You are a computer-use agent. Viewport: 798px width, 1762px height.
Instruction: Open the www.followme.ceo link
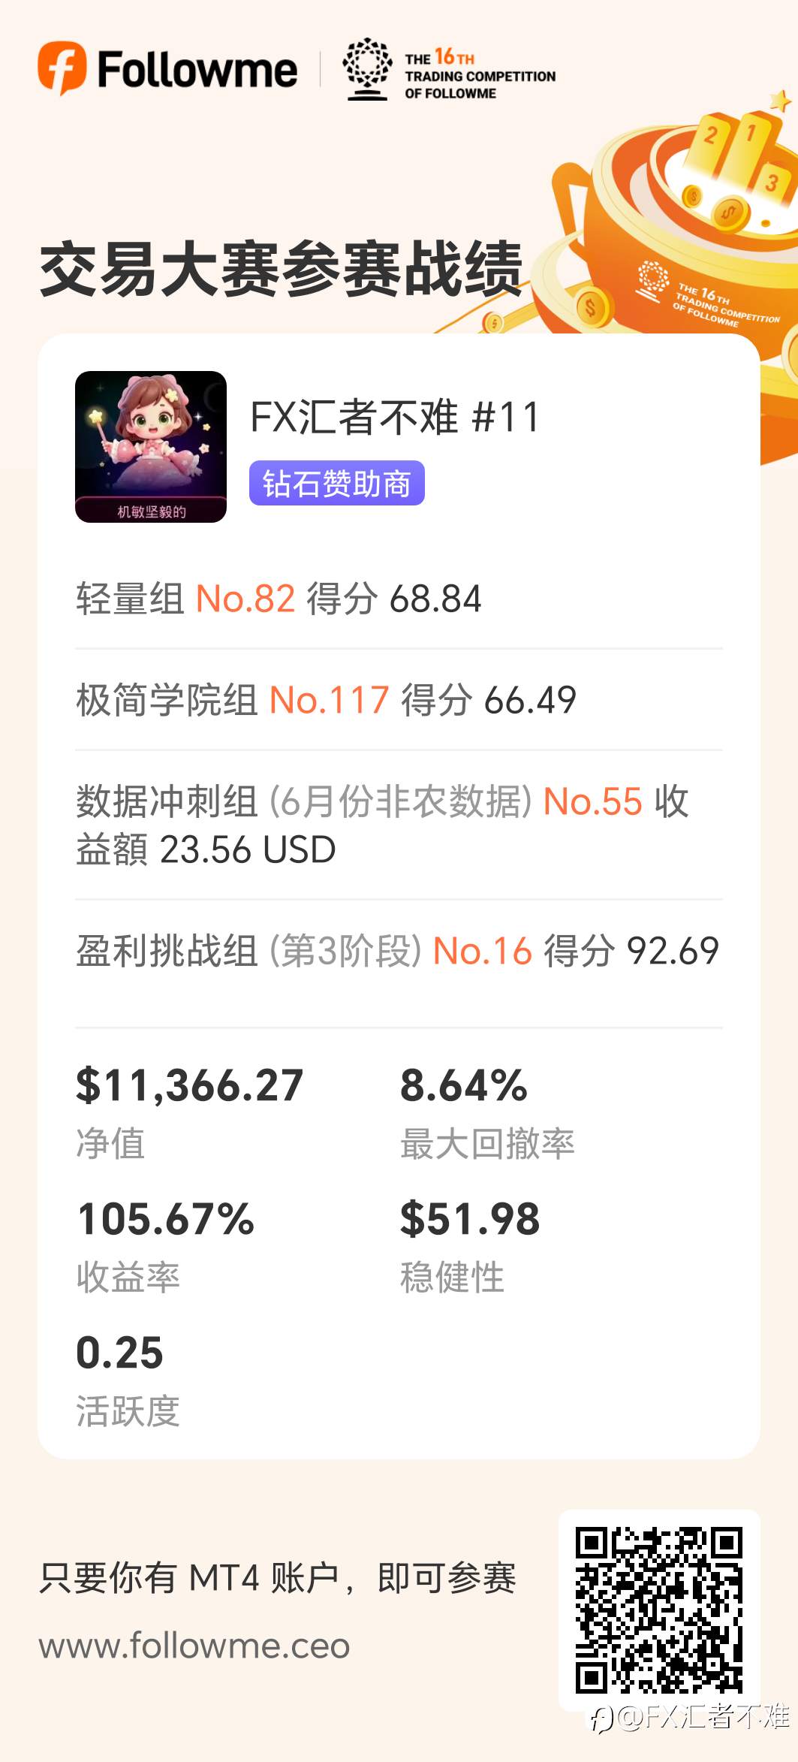click(194, 1646)
